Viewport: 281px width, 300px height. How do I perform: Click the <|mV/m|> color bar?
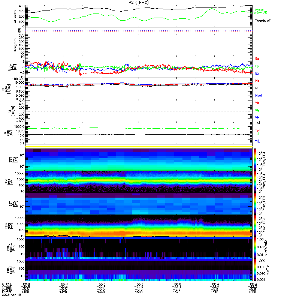pyautogui.click(x=255, y=248)
